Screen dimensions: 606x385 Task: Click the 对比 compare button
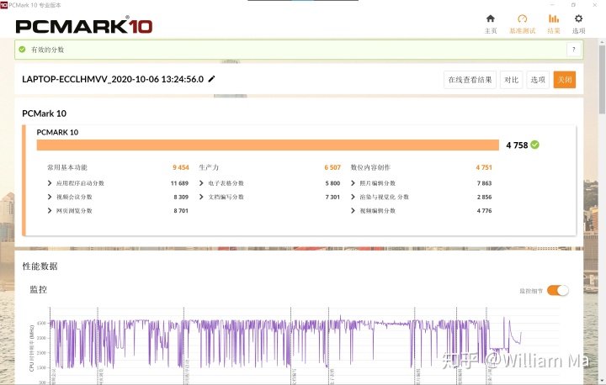pos(511,80)
